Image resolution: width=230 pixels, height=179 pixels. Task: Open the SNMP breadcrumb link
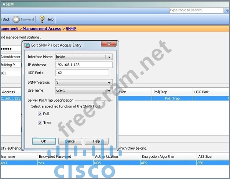[71, 29]
